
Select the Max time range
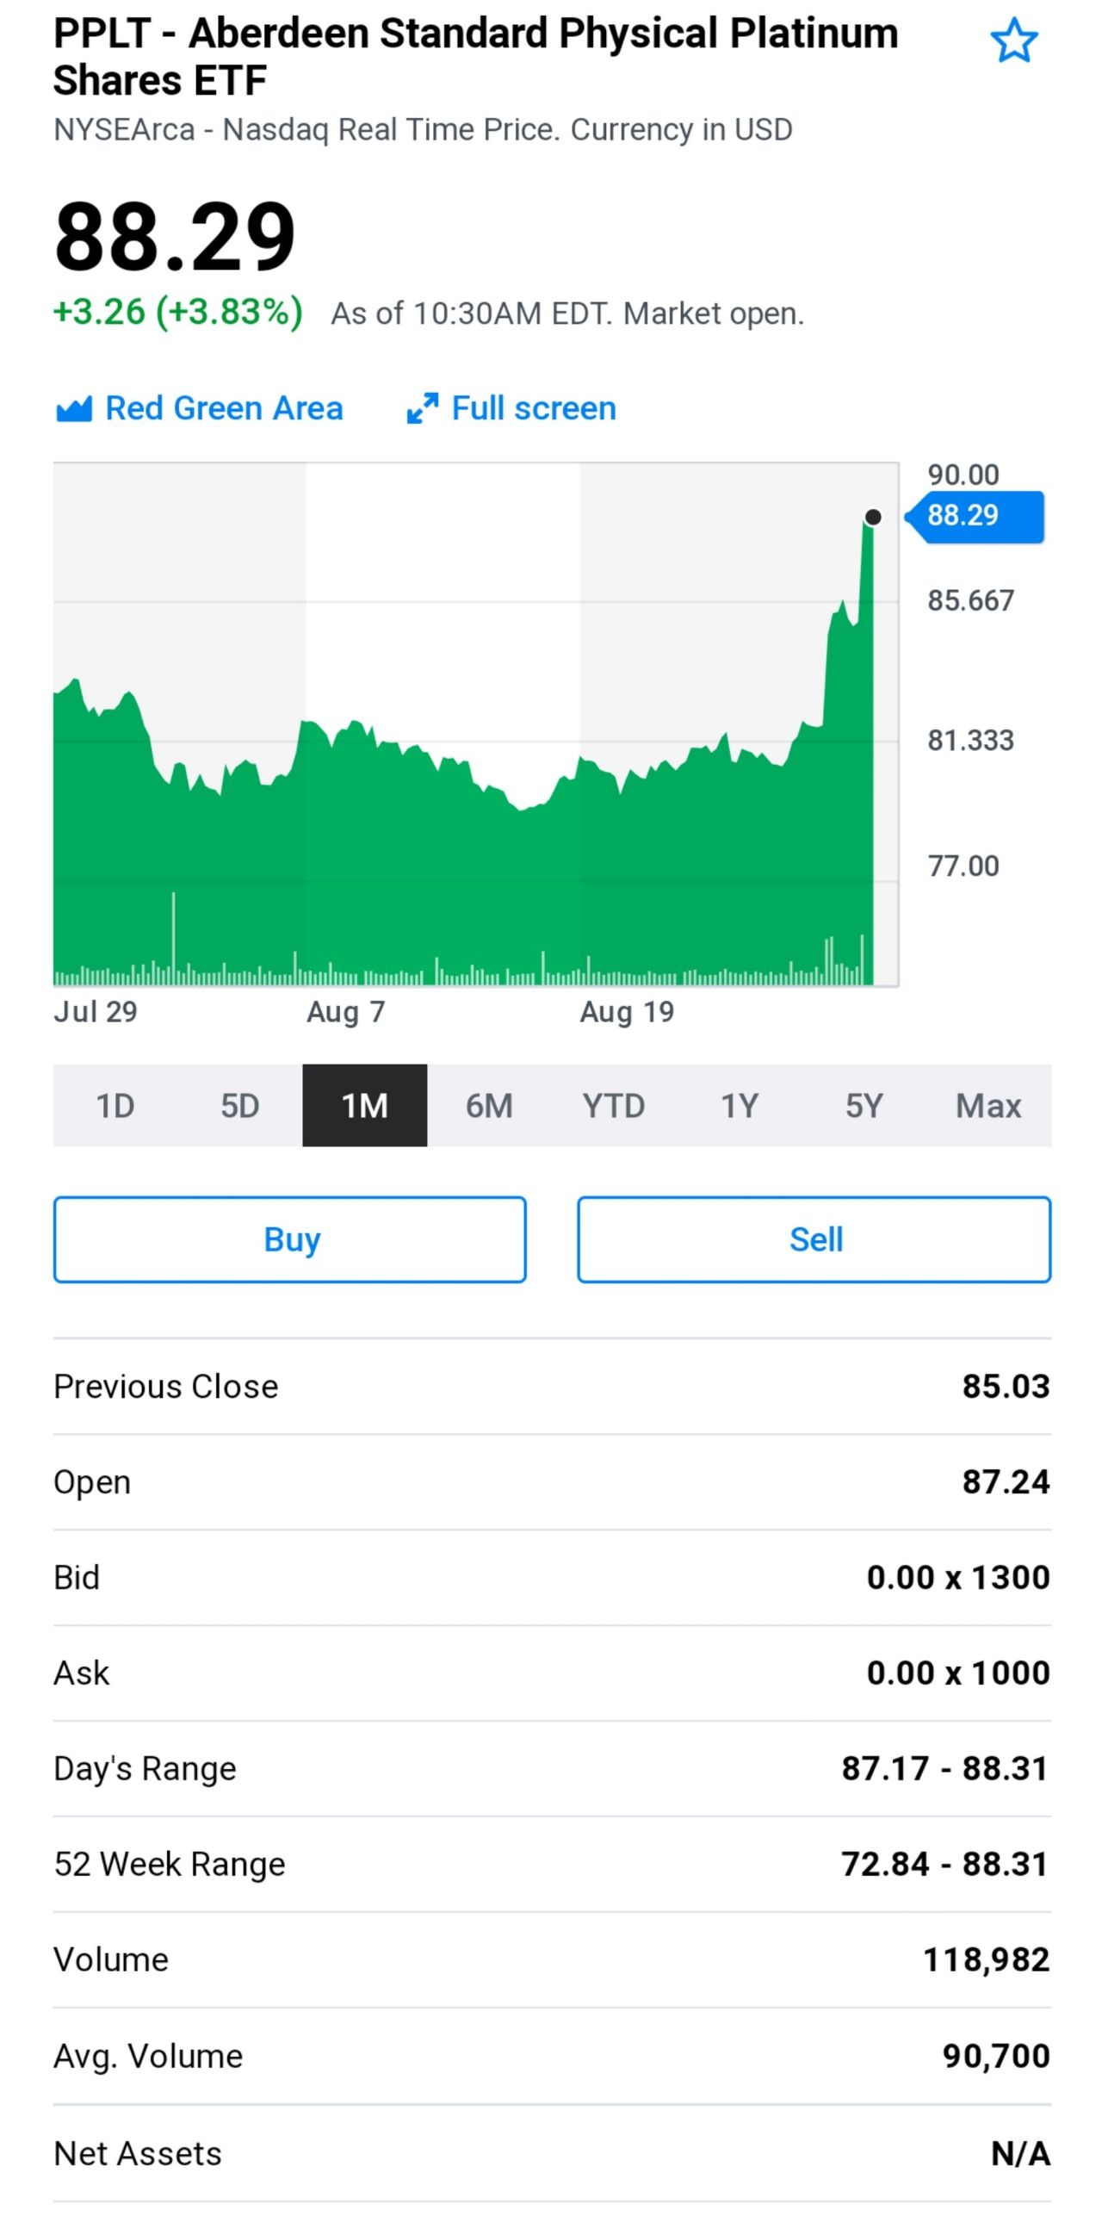pyautogui.click(x=988, y=1105)
